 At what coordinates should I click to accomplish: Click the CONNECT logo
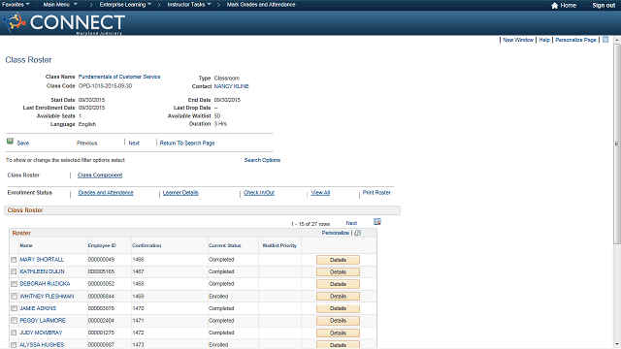click(x=64, y=22)
